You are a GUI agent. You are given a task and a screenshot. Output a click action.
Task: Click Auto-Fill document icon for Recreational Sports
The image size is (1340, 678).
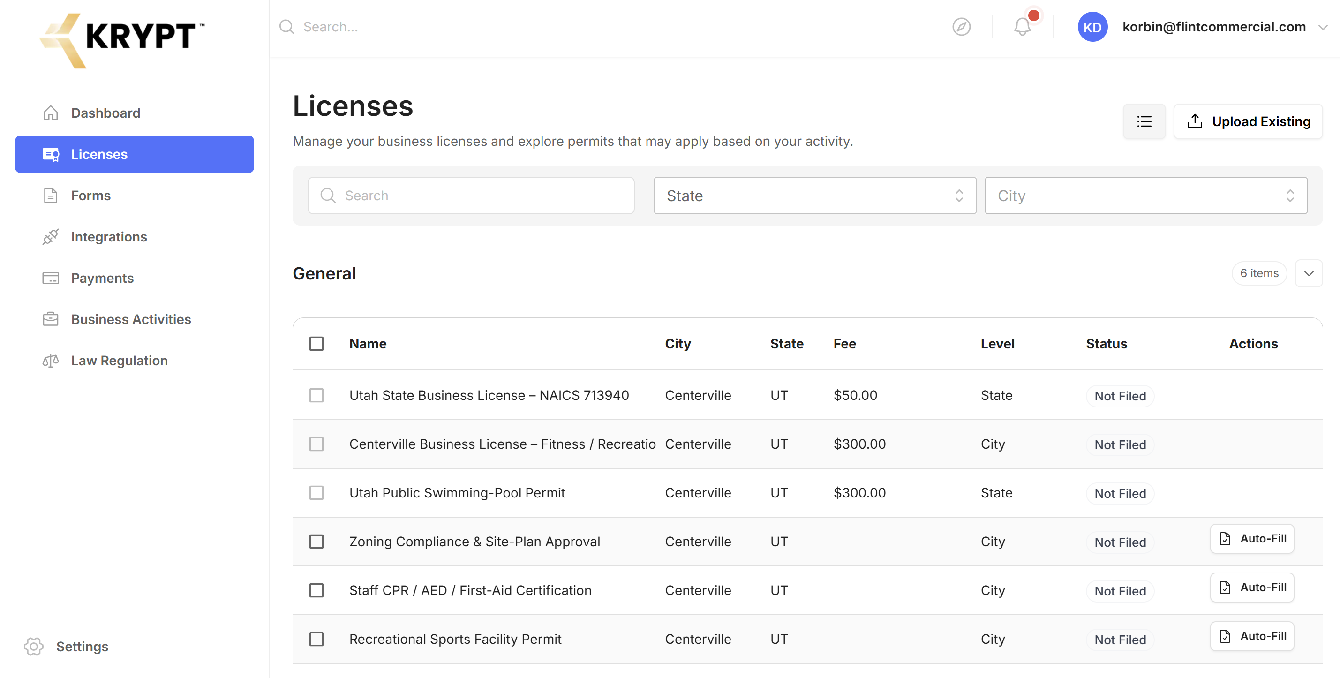(1225, 636)
